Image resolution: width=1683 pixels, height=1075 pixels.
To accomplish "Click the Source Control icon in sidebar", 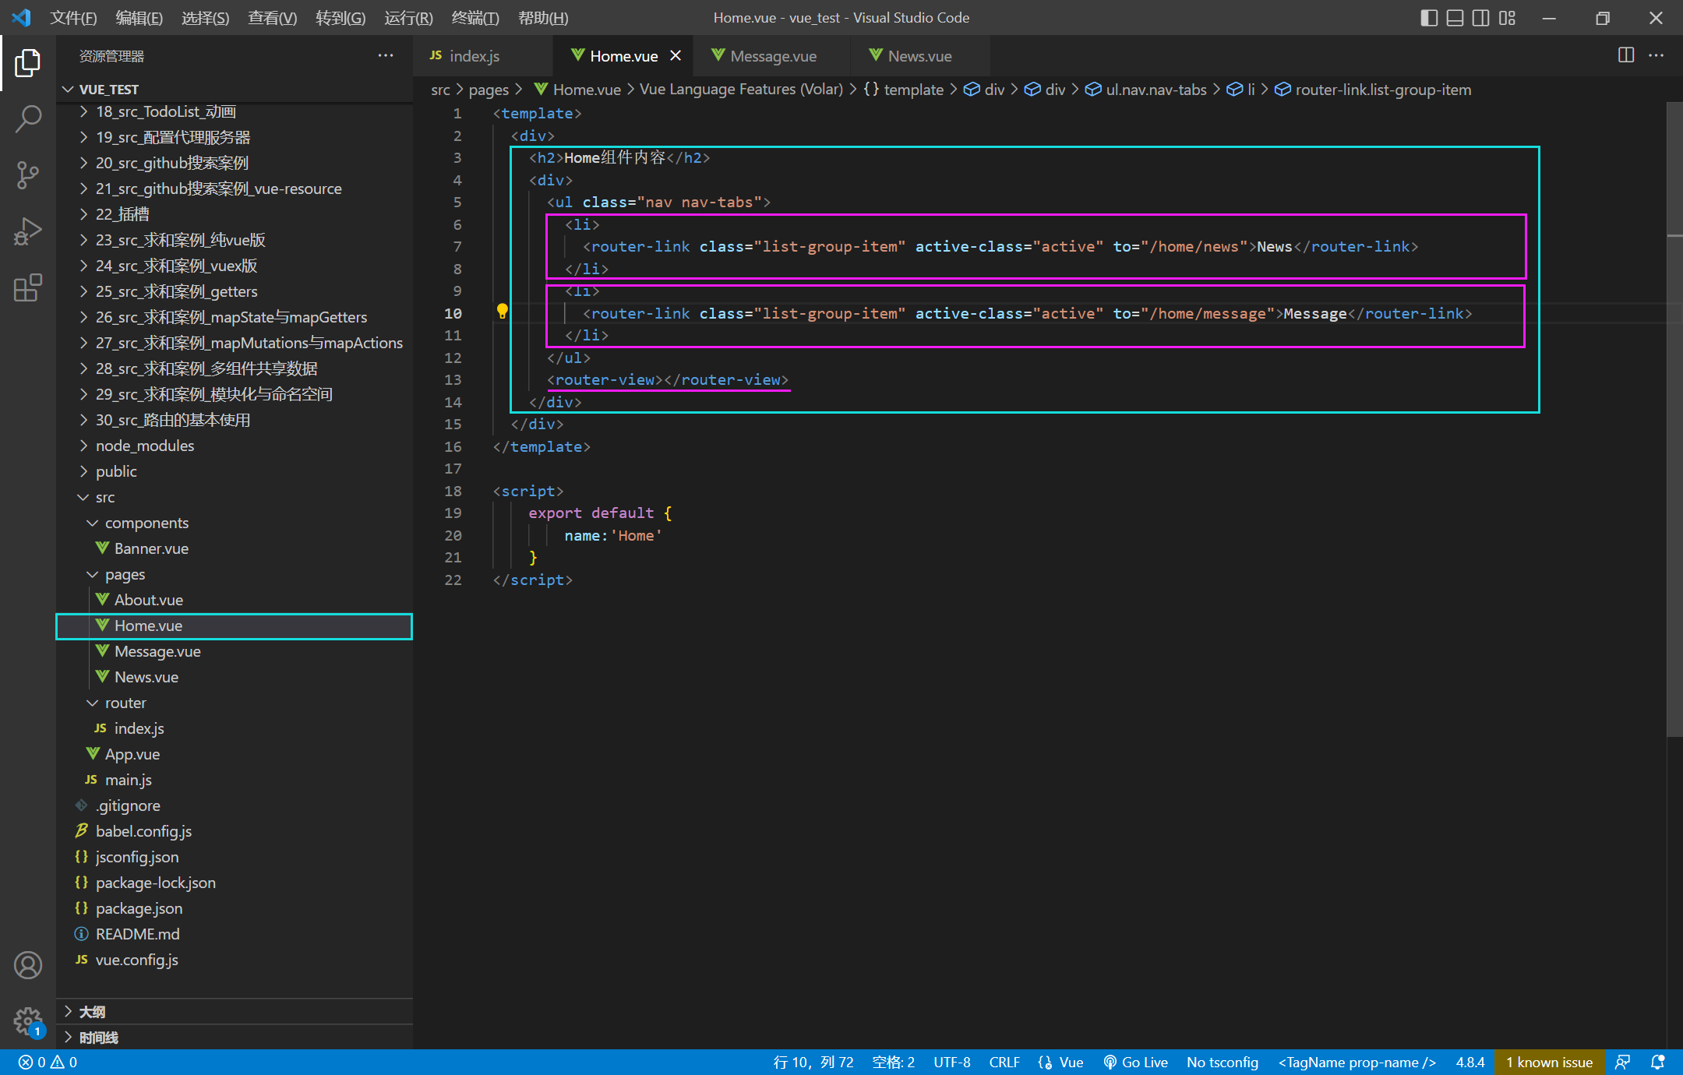I will [x=27, y=174].
